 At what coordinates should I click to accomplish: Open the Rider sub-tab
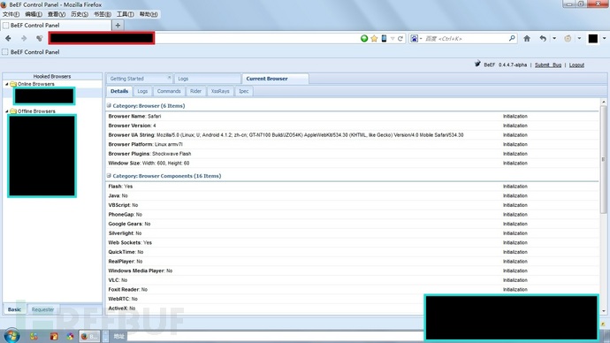[195, 91]
